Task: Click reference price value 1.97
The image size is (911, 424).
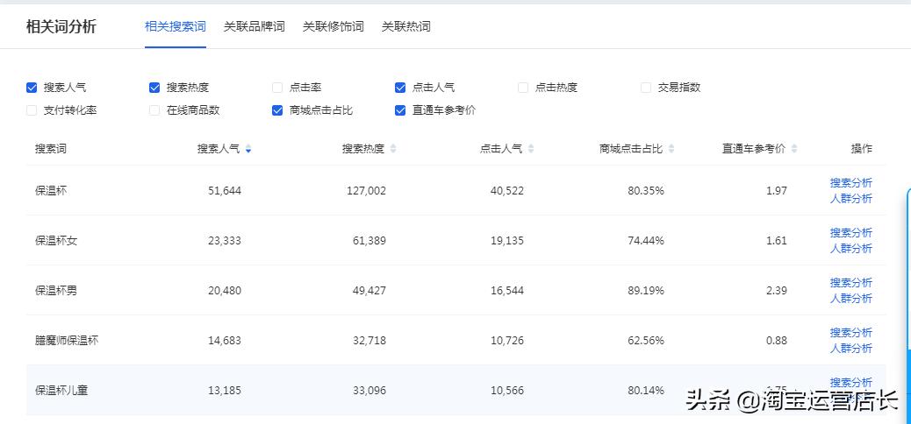Action: click(776, 191)
